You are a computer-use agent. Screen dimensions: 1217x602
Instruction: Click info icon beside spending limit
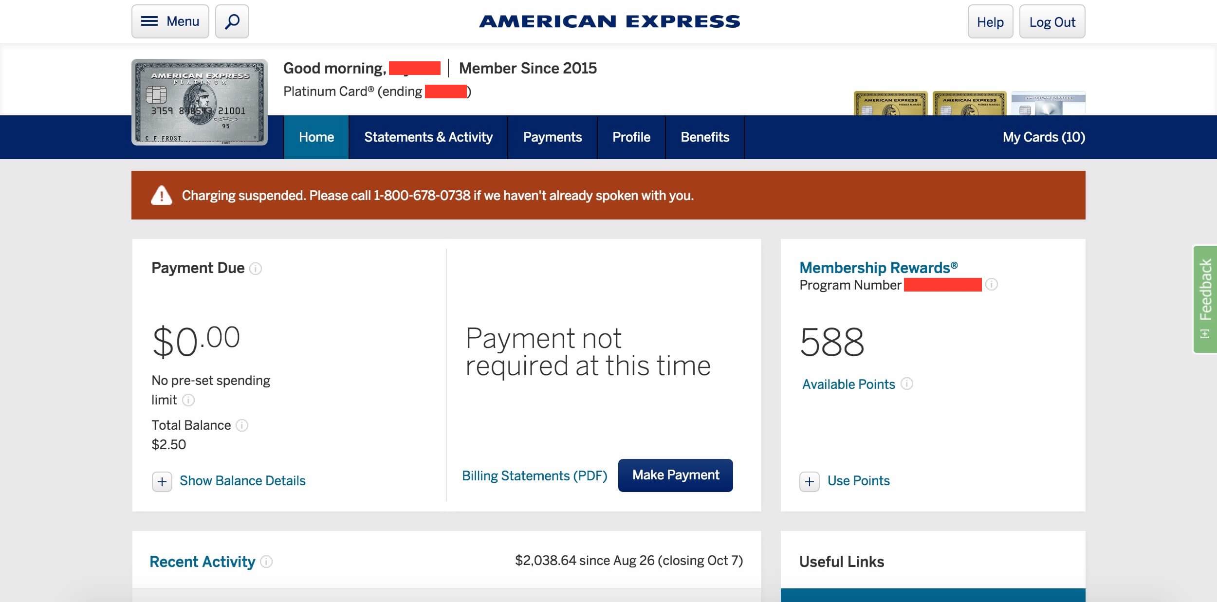[188, 400]
